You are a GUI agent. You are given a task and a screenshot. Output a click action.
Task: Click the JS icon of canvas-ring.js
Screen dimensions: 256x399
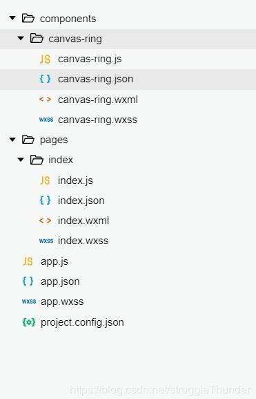(46, 59)
